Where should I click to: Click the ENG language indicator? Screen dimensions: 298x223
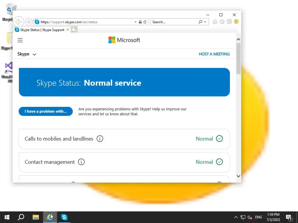(258, 217)
